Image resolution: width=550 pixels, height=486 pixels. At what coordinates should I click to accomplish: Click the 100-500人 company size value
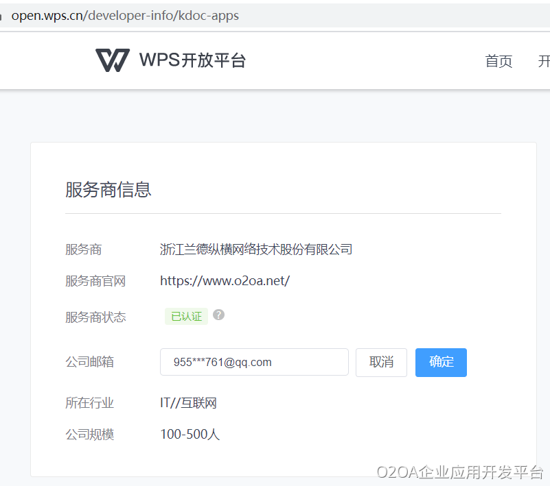(190, 434)
